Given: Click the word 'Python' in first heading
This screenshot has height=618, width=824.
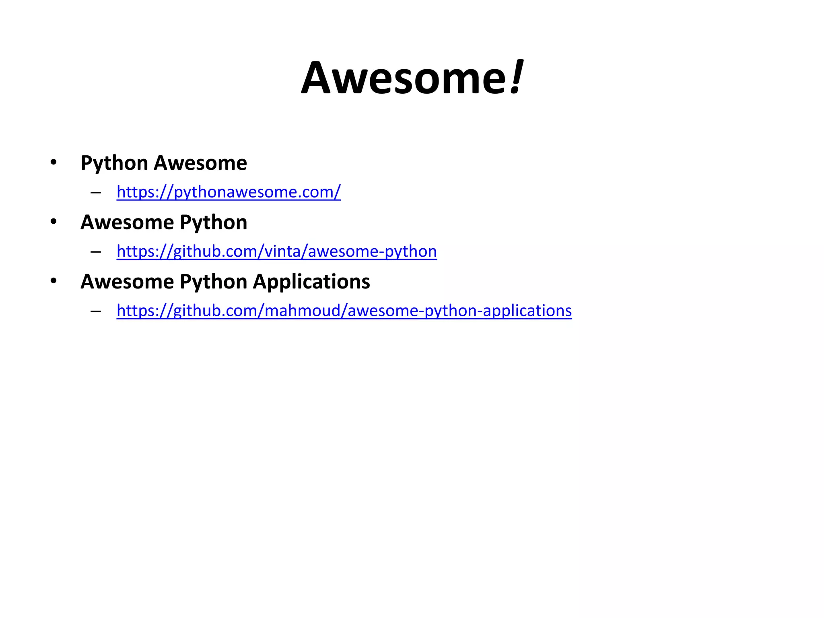Looking at the screenshot, I should pyautogui.click(x=114, y=163).
